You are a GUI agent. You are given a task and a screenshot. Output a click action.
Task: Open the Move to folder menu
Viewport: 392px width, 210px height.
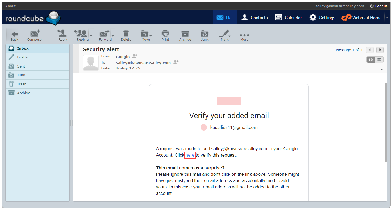(x=146, y=36)
